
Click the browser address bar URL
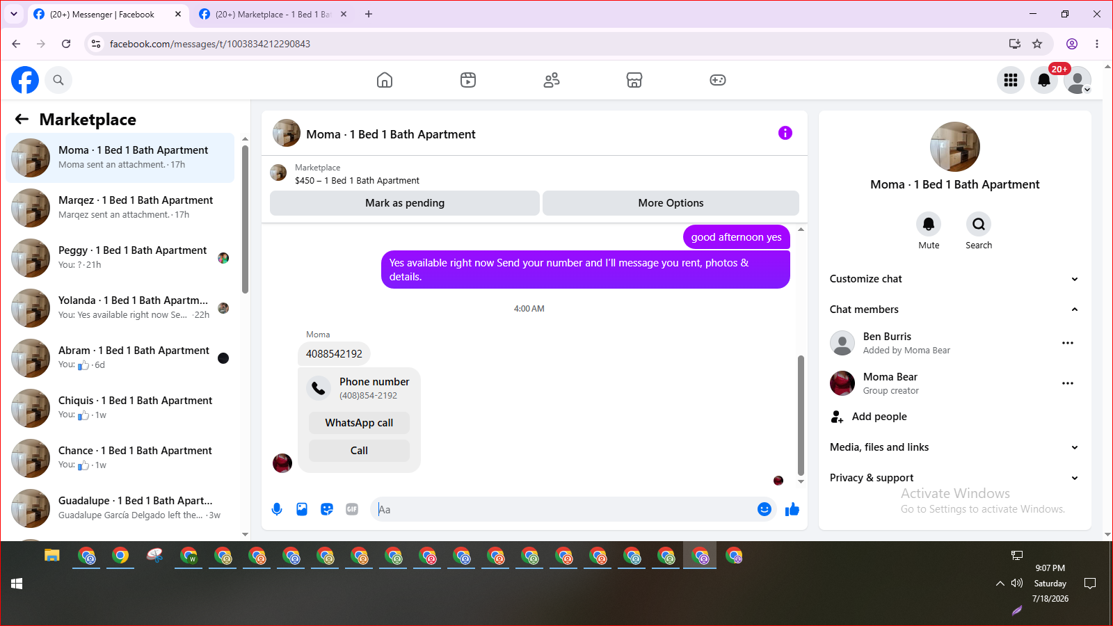210,44
